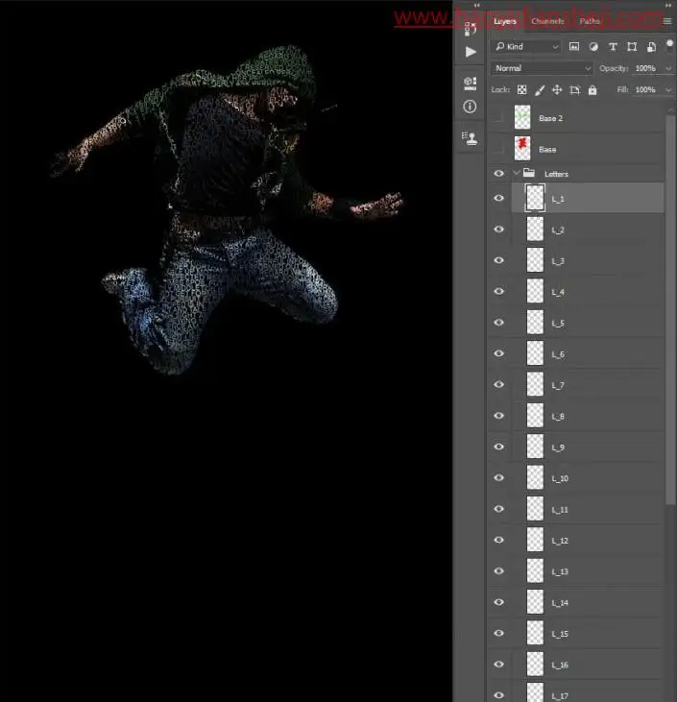Viewport: 677px width, 702px height.
Task: Open the Normal blend mode dropdown
Action: tap(542, 68)
